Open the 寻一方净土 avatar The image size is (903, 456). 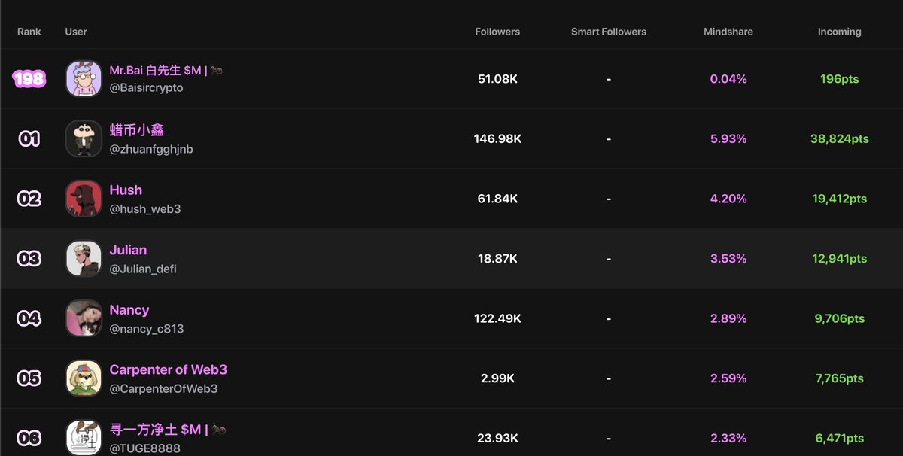[84, 437]
